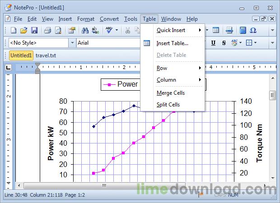This screenshot has width=280, height=203.
Task: Open the borders dropdown arrow
Action: [x=255, y=43]
